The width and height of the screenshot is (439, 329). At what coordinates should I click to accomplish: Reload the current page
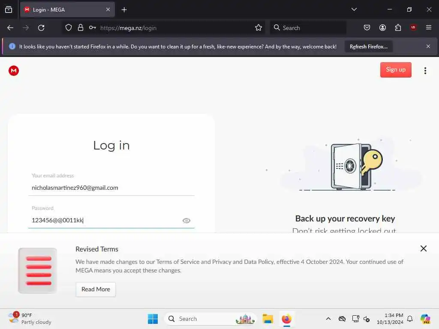(x=41, y=28)
